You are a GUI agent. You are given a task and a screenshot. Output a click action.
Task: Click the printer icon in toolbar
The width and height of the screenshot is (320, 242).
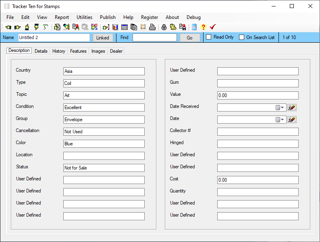[152, 27]
